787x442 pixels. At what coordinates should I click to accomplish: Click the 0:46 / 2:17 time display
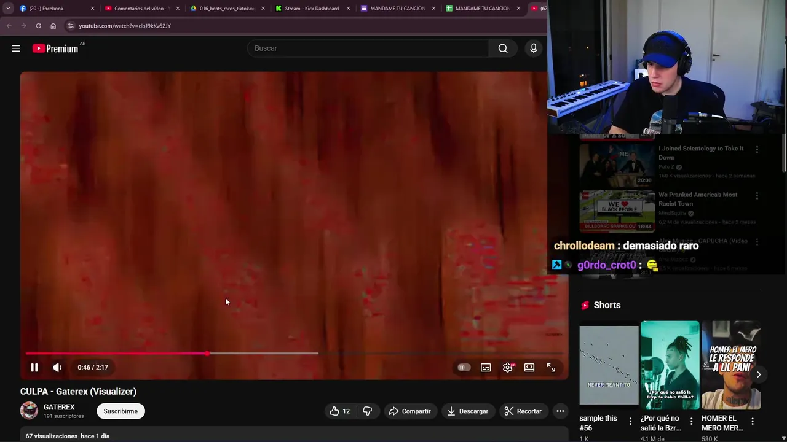click(x=93, y=367)
